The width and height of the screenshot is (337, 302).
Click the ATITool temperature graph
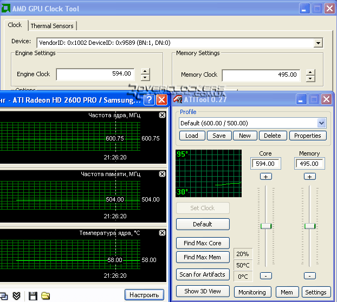tap(209, 173)
